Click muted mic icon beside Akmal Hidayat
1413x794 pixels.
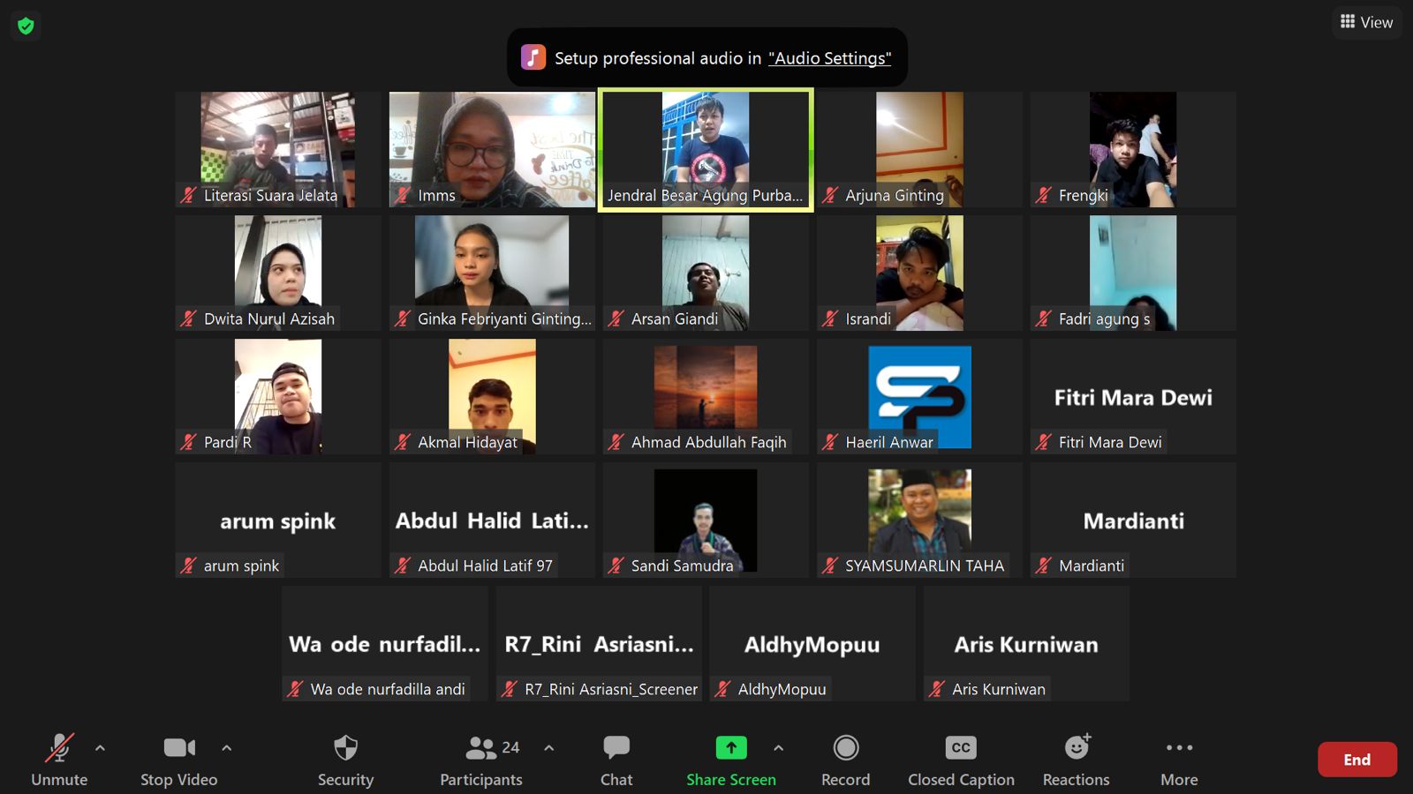403,442
